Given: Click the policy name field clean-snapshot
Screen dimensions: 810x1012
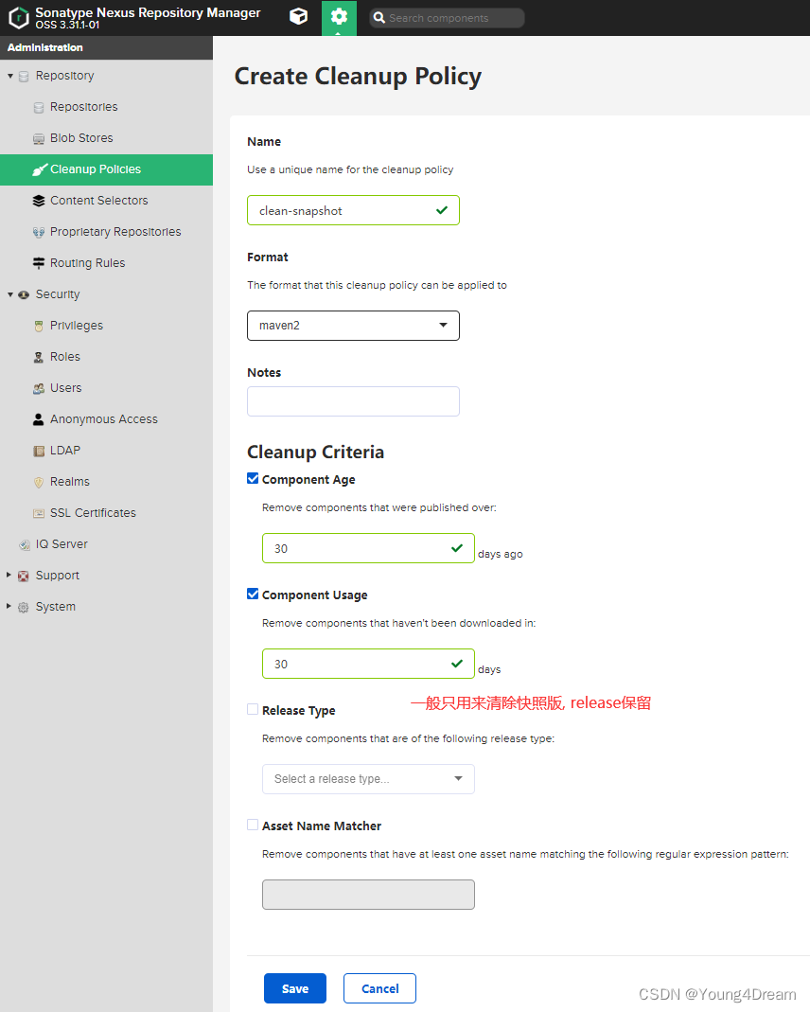Looking at the screenshot, I should (x=353, y=210).
